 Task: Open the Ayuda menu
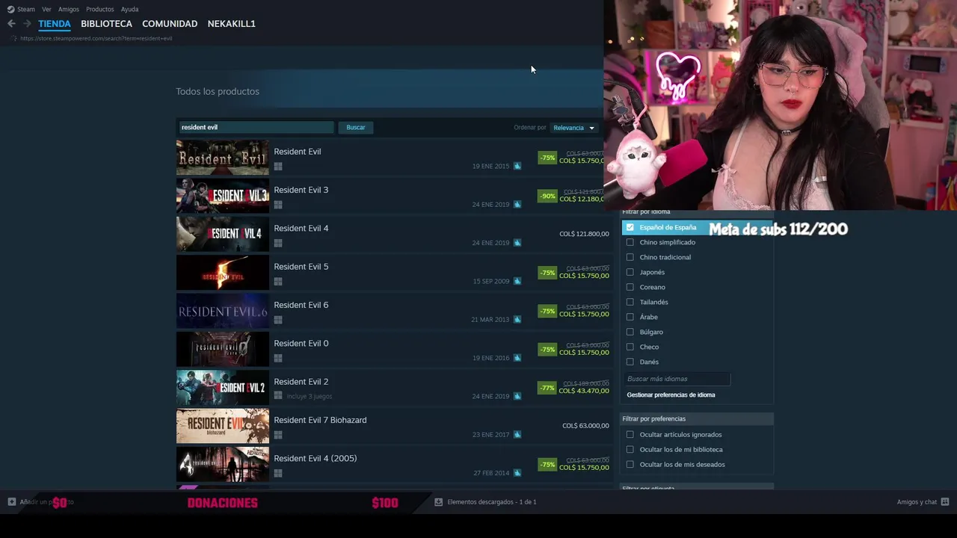coord(130,9)
